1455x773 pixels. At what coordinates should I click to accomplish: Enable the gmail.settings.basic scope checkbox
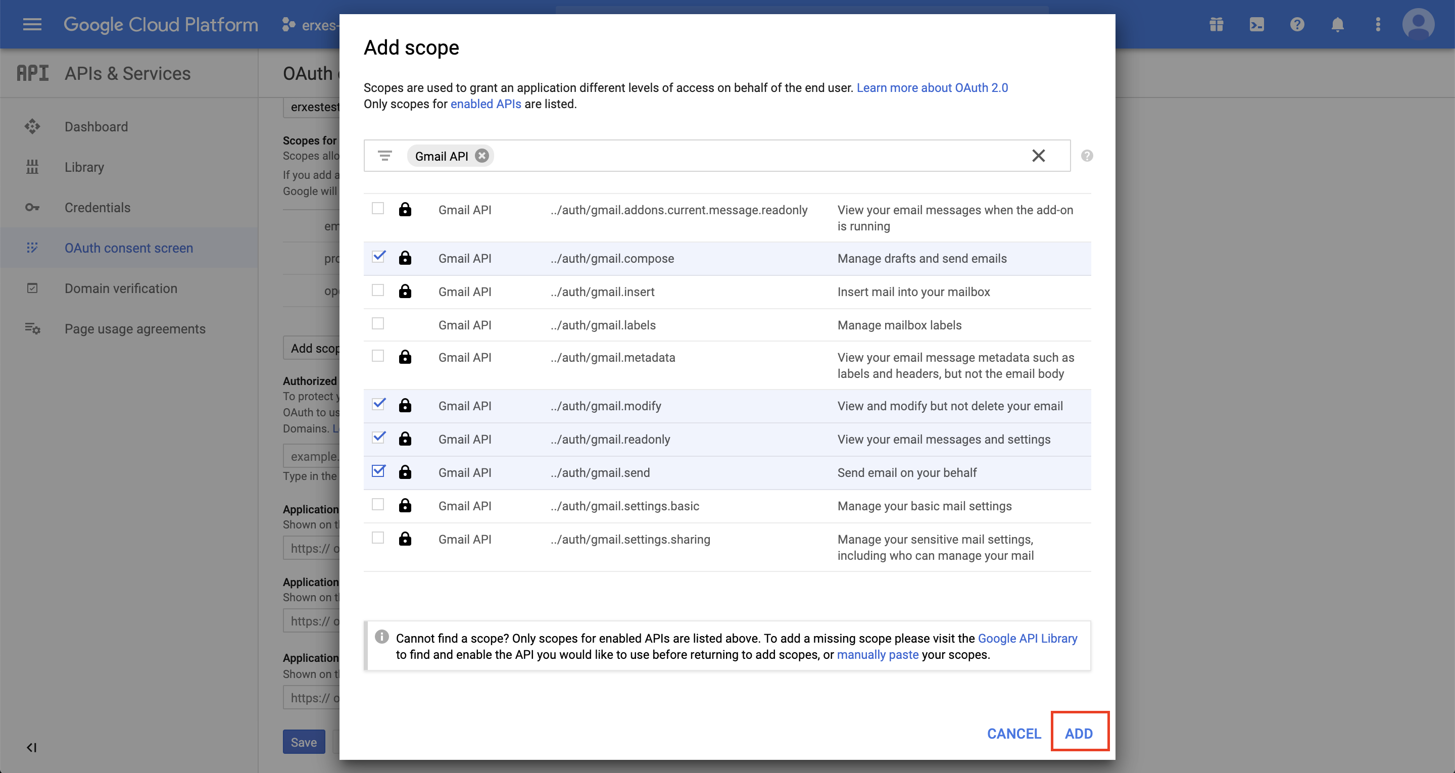pyautogui.click(x=378, y=505)
